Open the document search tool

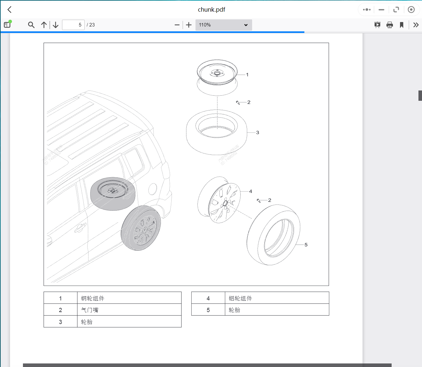[x=31, y=25]
